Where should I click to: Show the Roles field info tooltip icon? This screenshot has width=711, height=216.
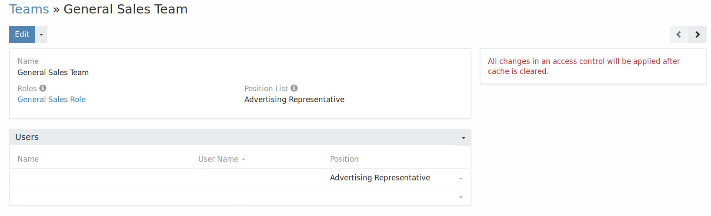coord(43,88)
